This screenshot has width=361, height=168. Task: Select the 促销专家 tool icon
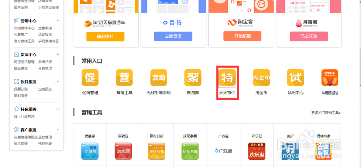pyautogui.click(x=323, y=151)
